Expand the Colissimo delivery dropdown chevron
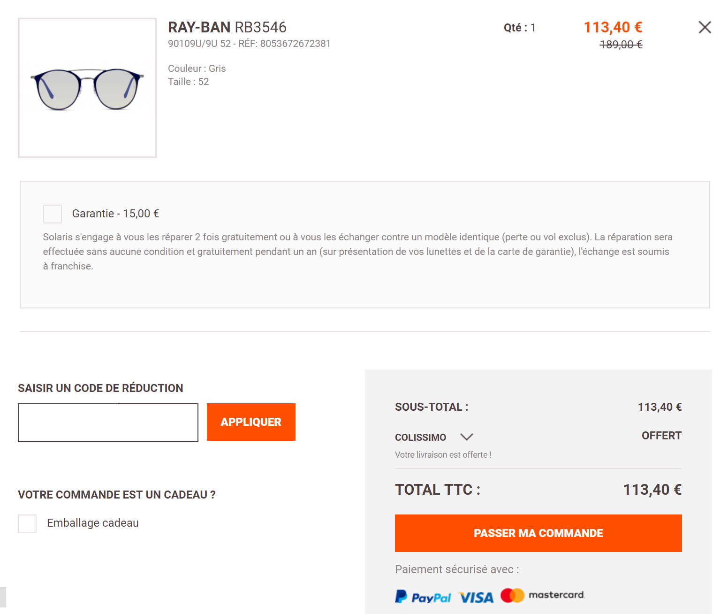 coord(467,437)
